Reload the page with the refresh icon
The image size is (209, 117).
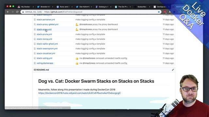click(17, 12)
